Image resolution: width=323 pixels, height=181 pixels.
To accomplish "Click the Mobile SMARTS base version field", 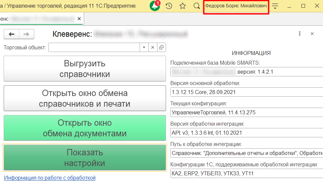I will pyautogui.click(x=246, y=72).
